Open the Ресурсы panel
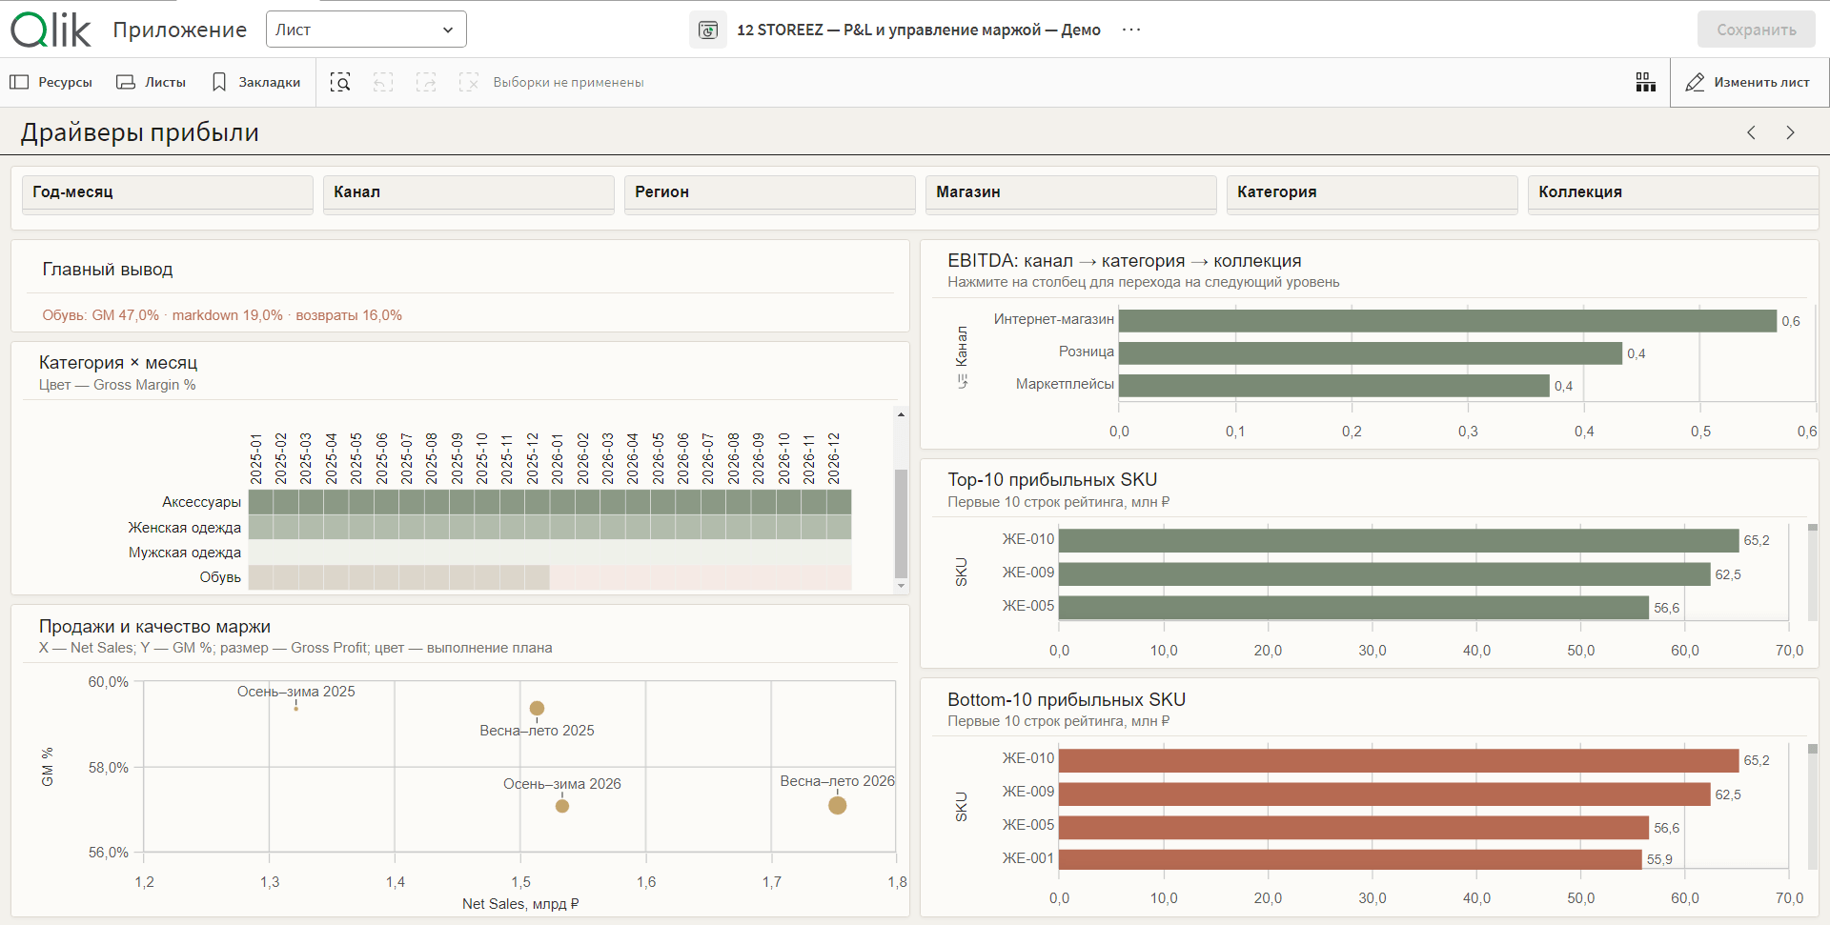 51,83
